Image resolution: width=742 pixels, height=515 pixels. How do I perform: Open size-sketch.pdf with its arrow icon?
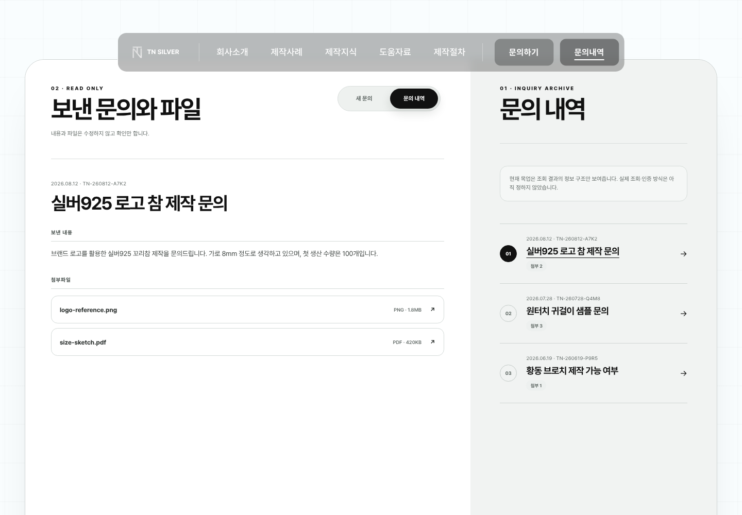[x=432, y=342]
